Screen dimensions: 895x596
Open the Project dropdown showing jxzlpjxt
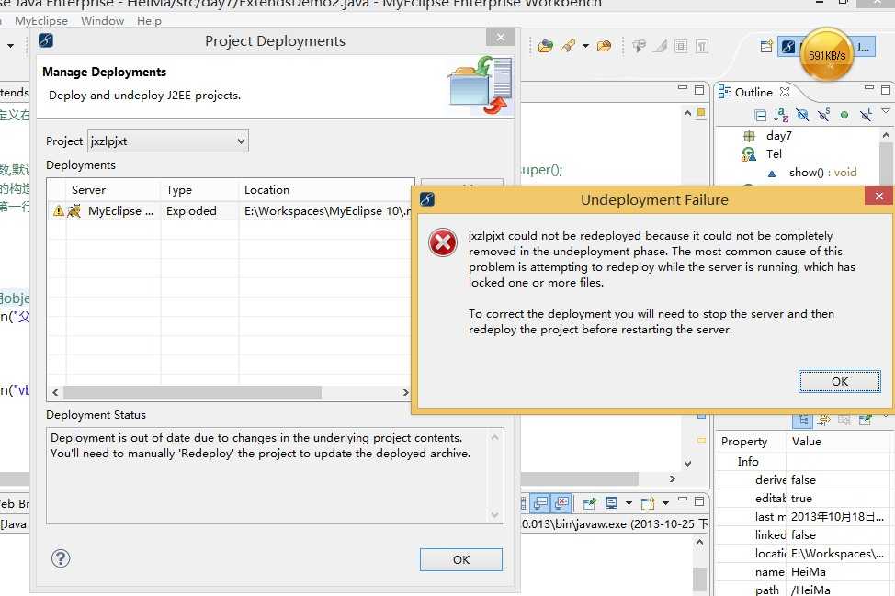168,141
